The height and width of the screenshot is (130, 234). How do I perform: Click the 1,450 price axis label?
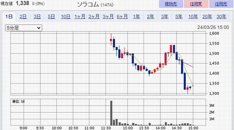click(214, 63)
